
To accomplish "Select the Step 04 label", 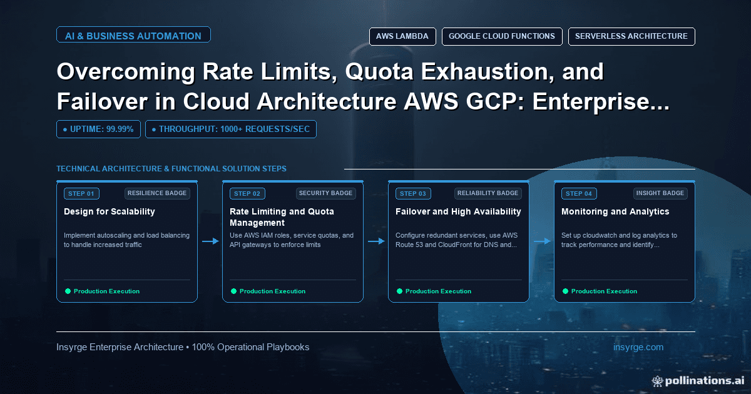I will [579, 194].
